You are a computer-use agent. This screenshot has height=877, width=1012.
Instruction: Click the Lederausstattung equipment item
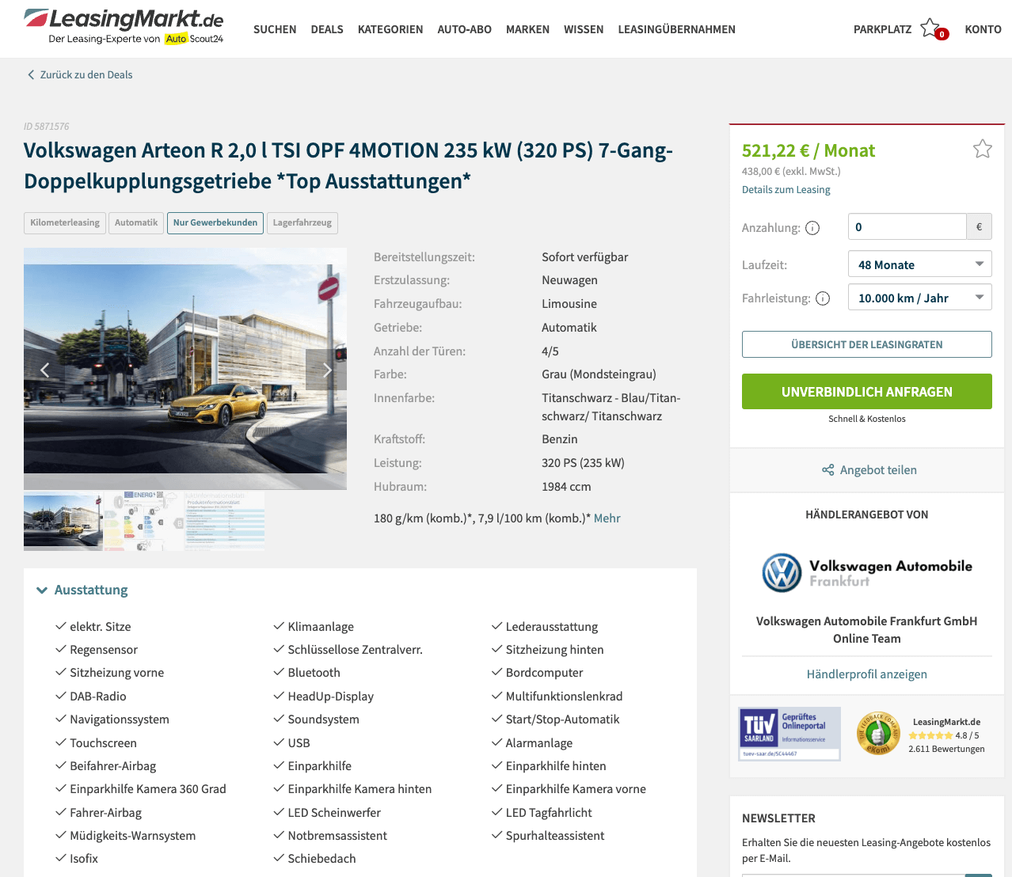(552, 627)
